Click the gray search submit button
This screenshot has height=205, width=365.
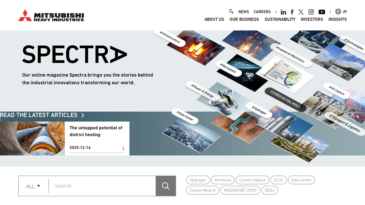tap(166, 186)
